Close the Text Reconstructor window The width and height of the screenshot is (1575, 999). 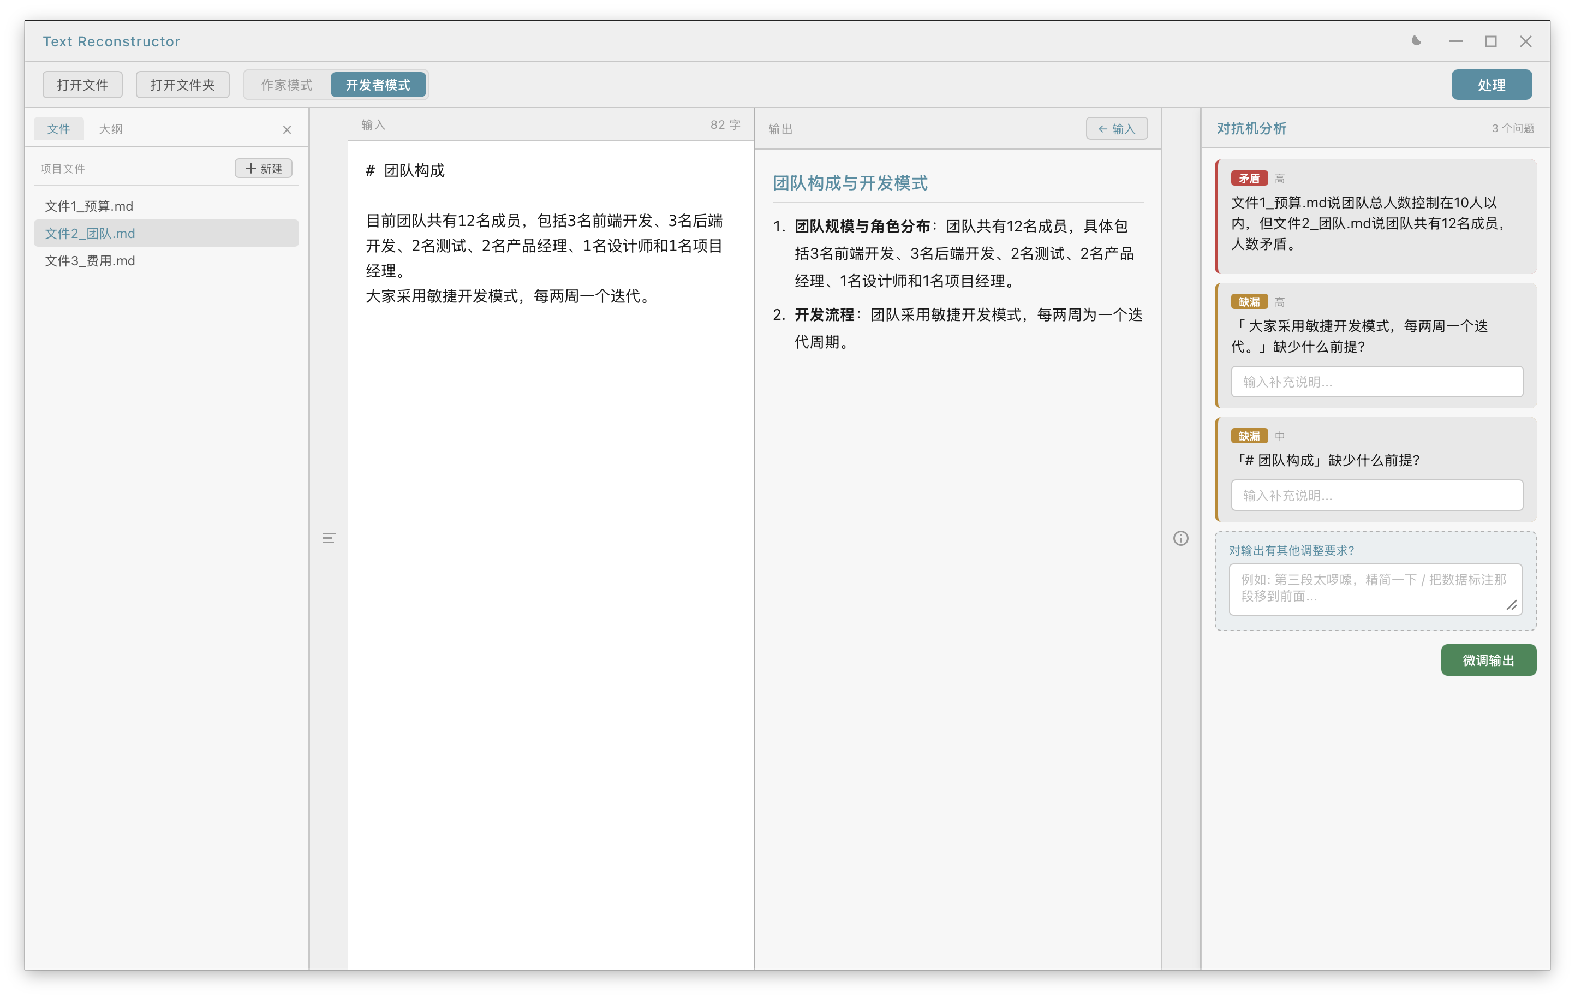pos(1525,41)
